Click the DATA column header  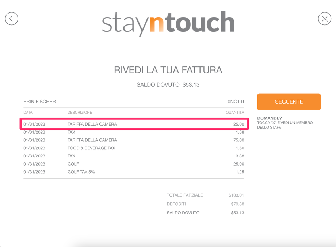(28, 112)
